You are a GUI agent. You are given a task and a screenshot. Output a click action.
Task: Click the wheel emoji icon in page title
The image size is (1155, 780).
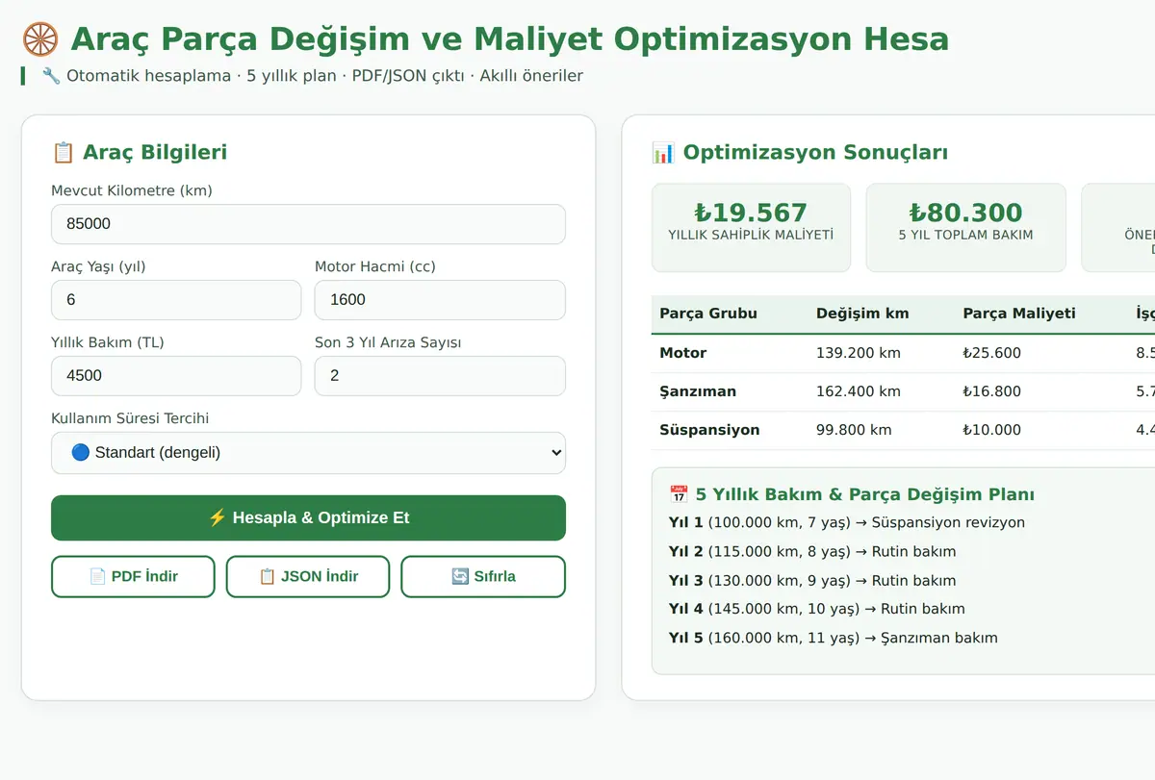tap(40, 38)
